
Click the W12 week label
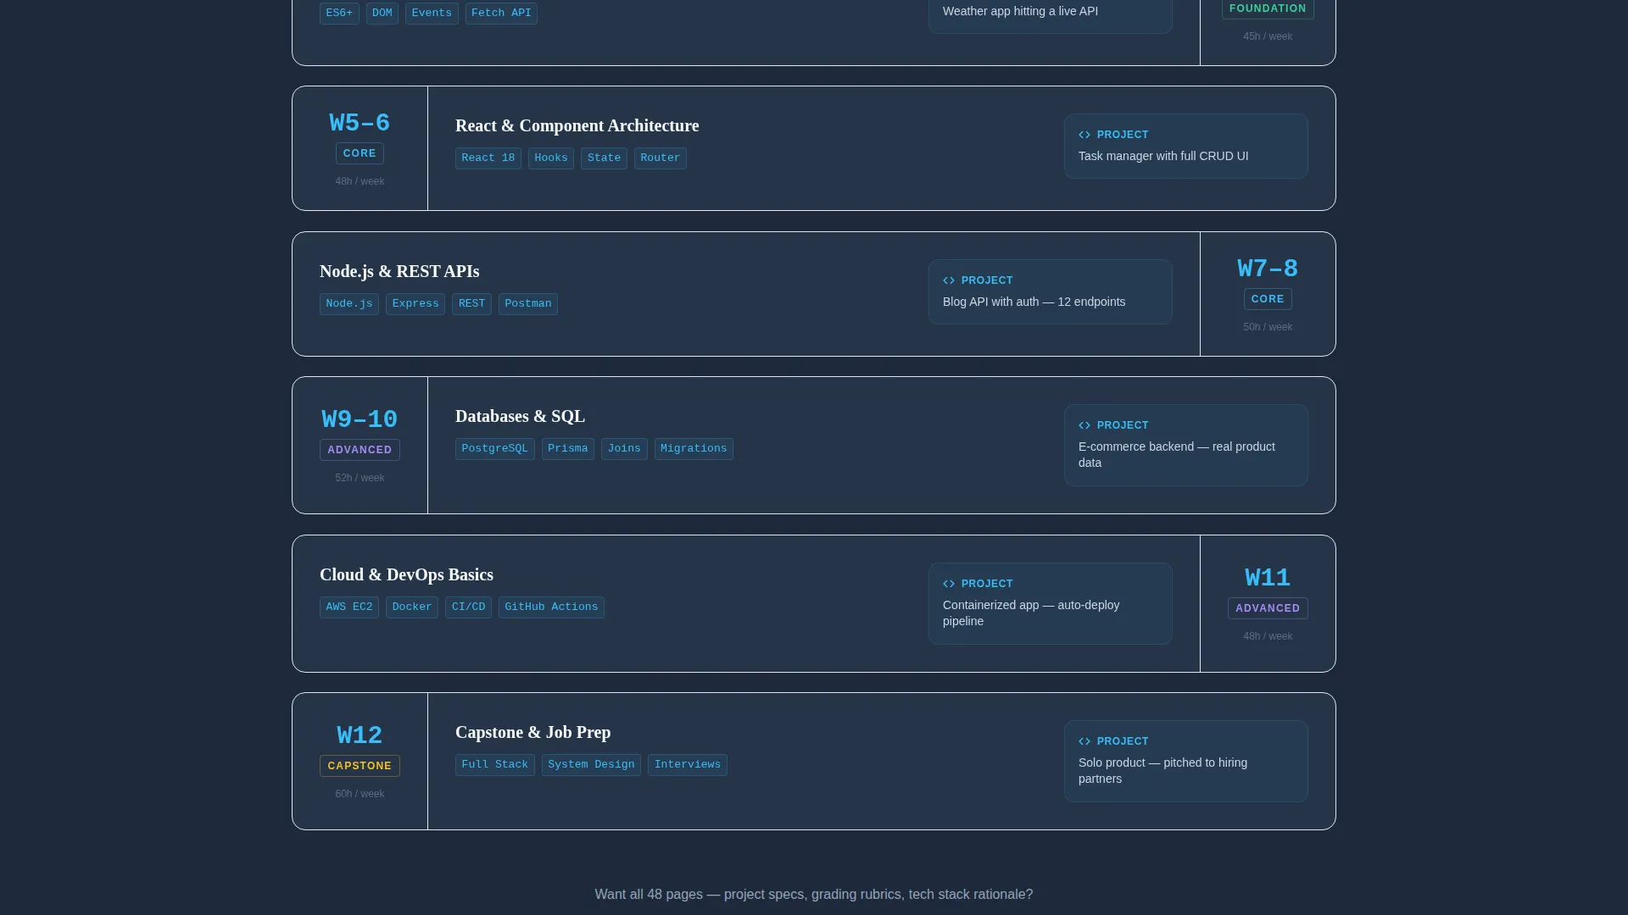(x=360, y=736)
